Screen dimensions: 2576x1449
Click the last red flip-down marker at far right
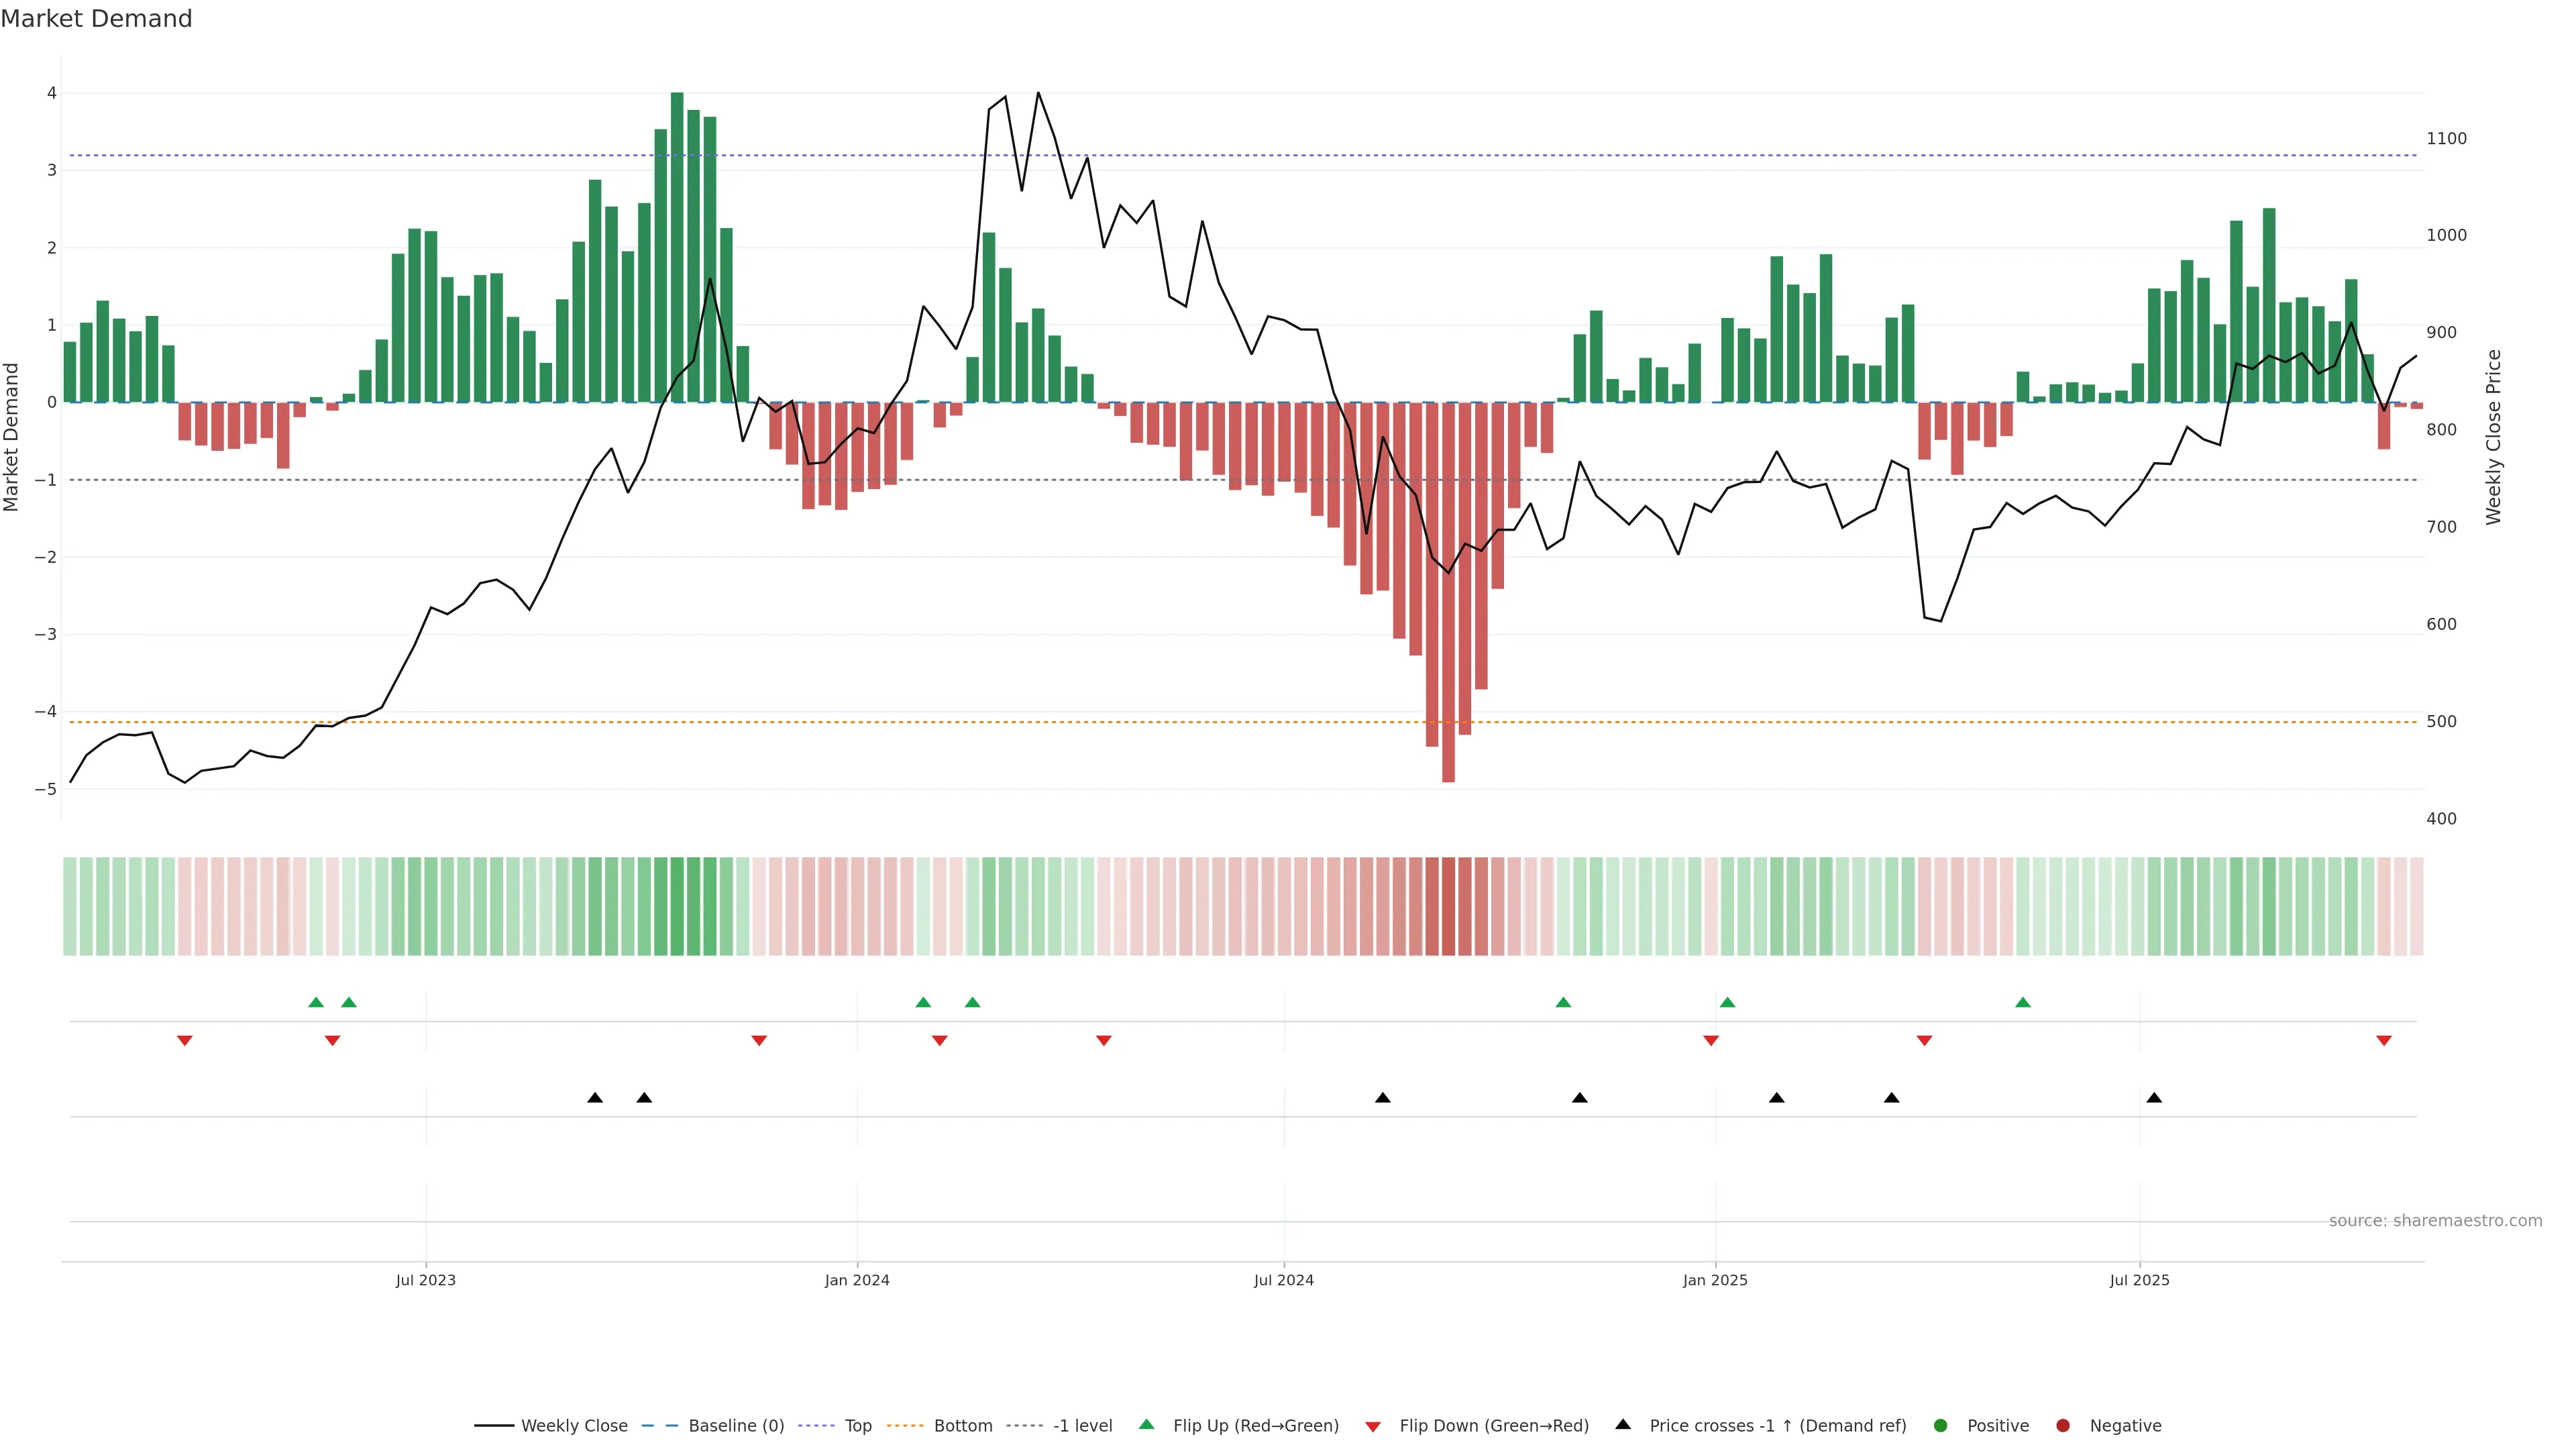click(2384, 1041)
